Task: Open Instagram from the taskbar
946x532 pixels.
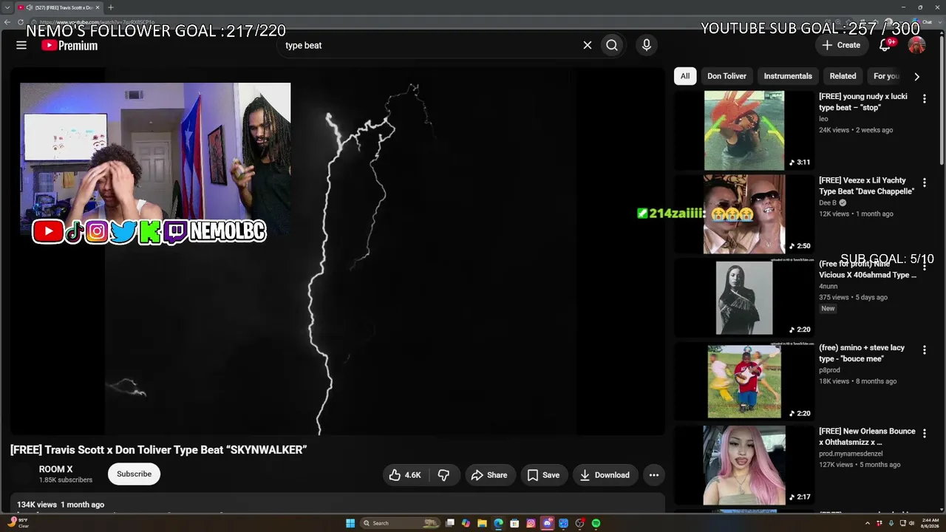Action: click(531, 523)
